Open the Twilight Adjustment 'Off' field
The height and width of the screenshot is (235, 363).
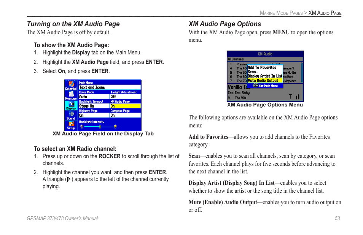(x=125, y=97)
